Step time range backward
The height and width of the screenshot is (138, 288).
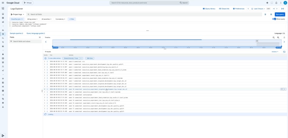click(x=248, y=9)
